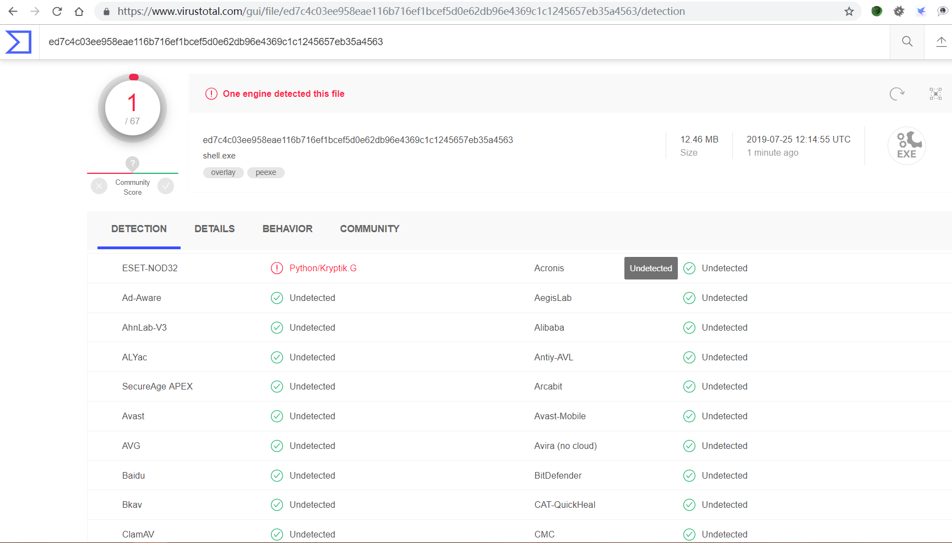Click the ClamAV engine name

138,534
